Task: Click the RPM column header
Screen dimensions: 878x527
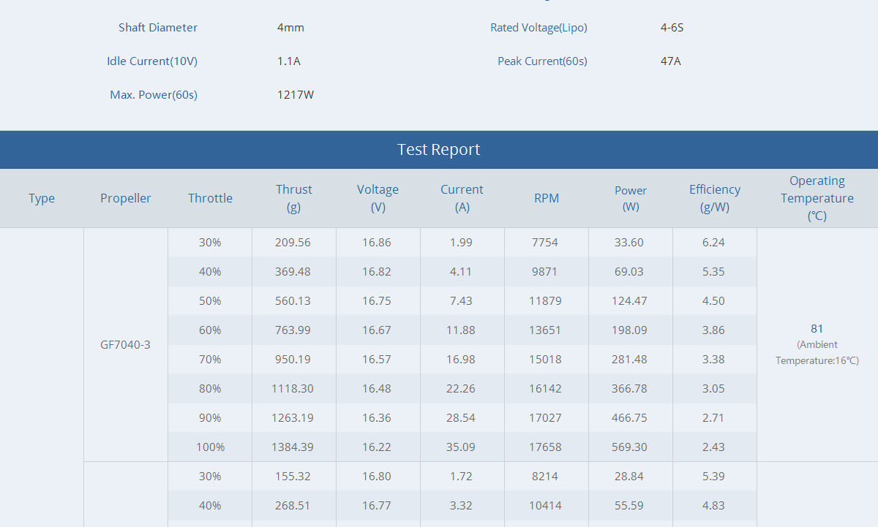Action: pyautogui.click(x=547, y=198)
